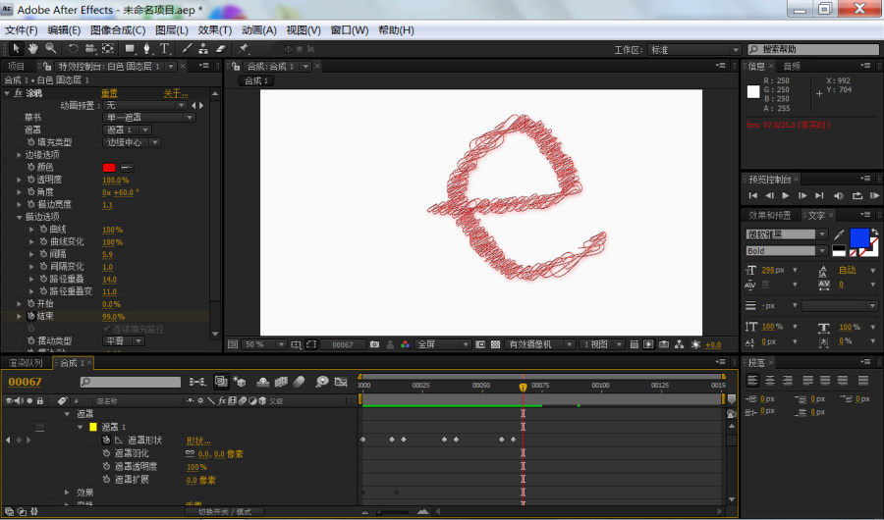The image size is (884, 520).
Task: Click the snapshot camera icon in viewer
Action: click(x=375, y=344)
